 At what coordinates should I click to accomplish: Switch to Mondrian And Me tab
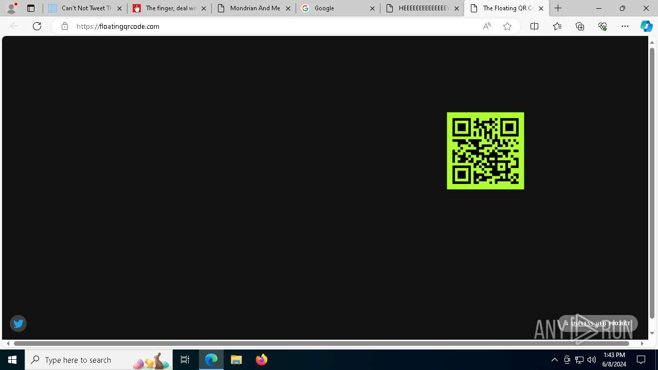(x=253, y=8)
